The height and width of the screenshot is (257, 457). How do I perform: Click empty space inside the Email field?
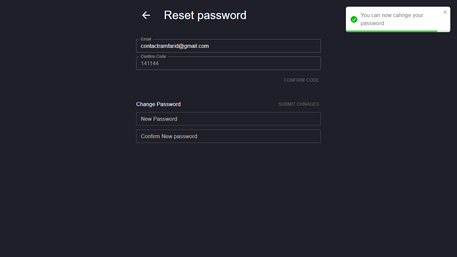pyautogui.click(x=268, y=46)
